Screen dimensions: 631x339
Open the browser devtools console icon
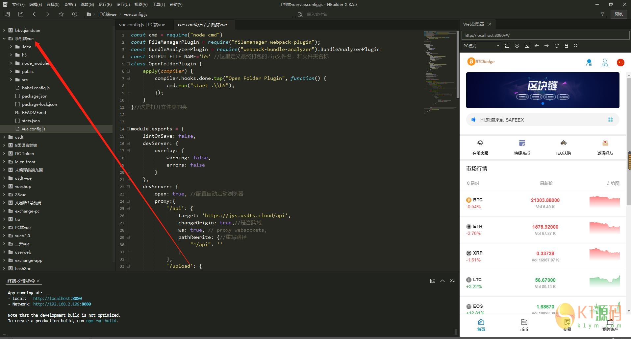pos(527,46)
